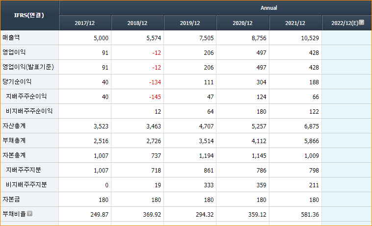Click the 당기순이익 value 188
This screenshot has height=226, width=372.
pyautogui.click(x=314, y=82)
